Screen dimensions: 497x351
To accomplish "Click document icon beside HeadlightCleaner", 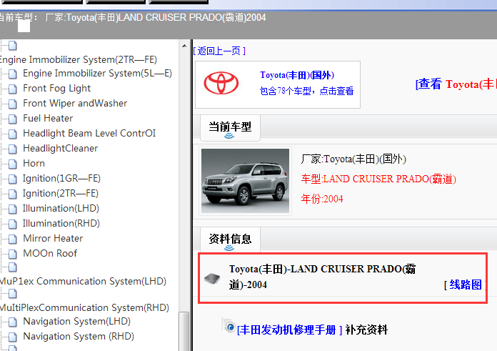I will click(x=13, y=149).
